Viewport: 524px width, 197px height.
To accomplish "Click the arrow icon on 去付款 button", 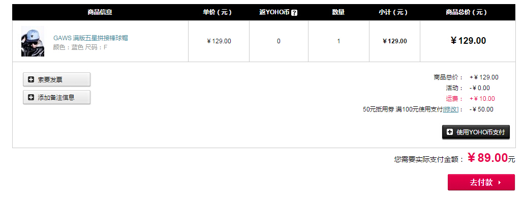I will tap(500, 183).
